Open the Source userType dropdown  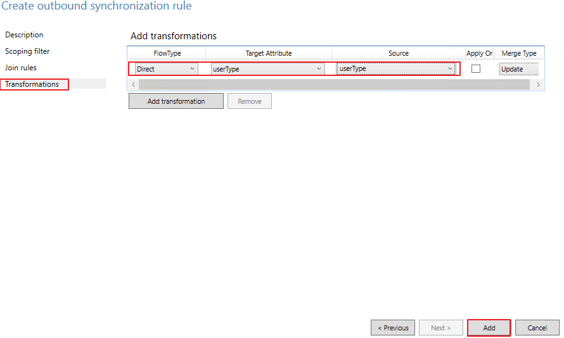click(x=396, y=68)
